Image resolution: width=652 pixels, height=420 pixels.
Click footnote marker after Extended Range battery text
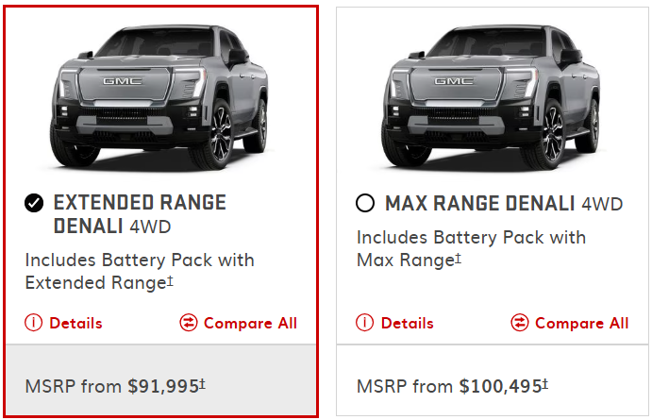(171, 279)
